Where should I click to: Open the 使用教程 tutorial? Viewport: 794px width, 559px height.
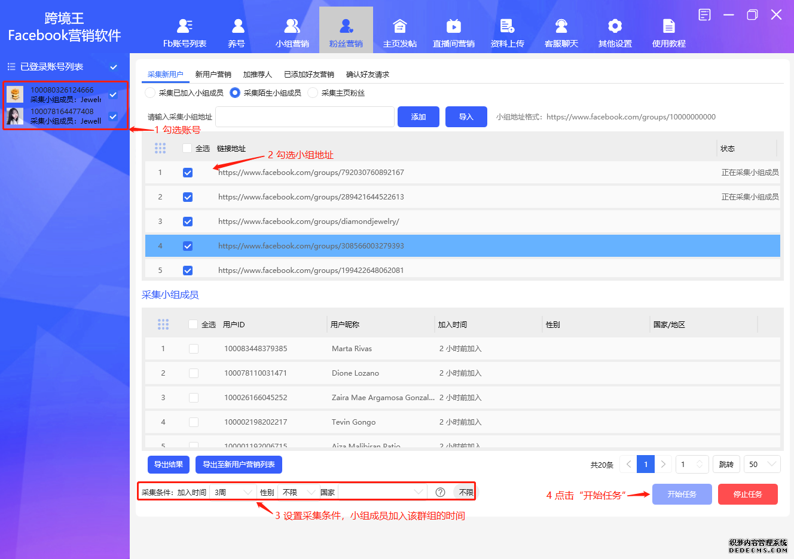668,30
